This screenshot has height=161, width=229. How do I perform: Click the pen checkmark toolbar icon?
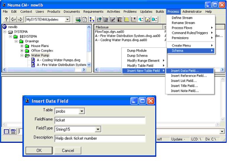pyautogui.click(x=113, y=19)
